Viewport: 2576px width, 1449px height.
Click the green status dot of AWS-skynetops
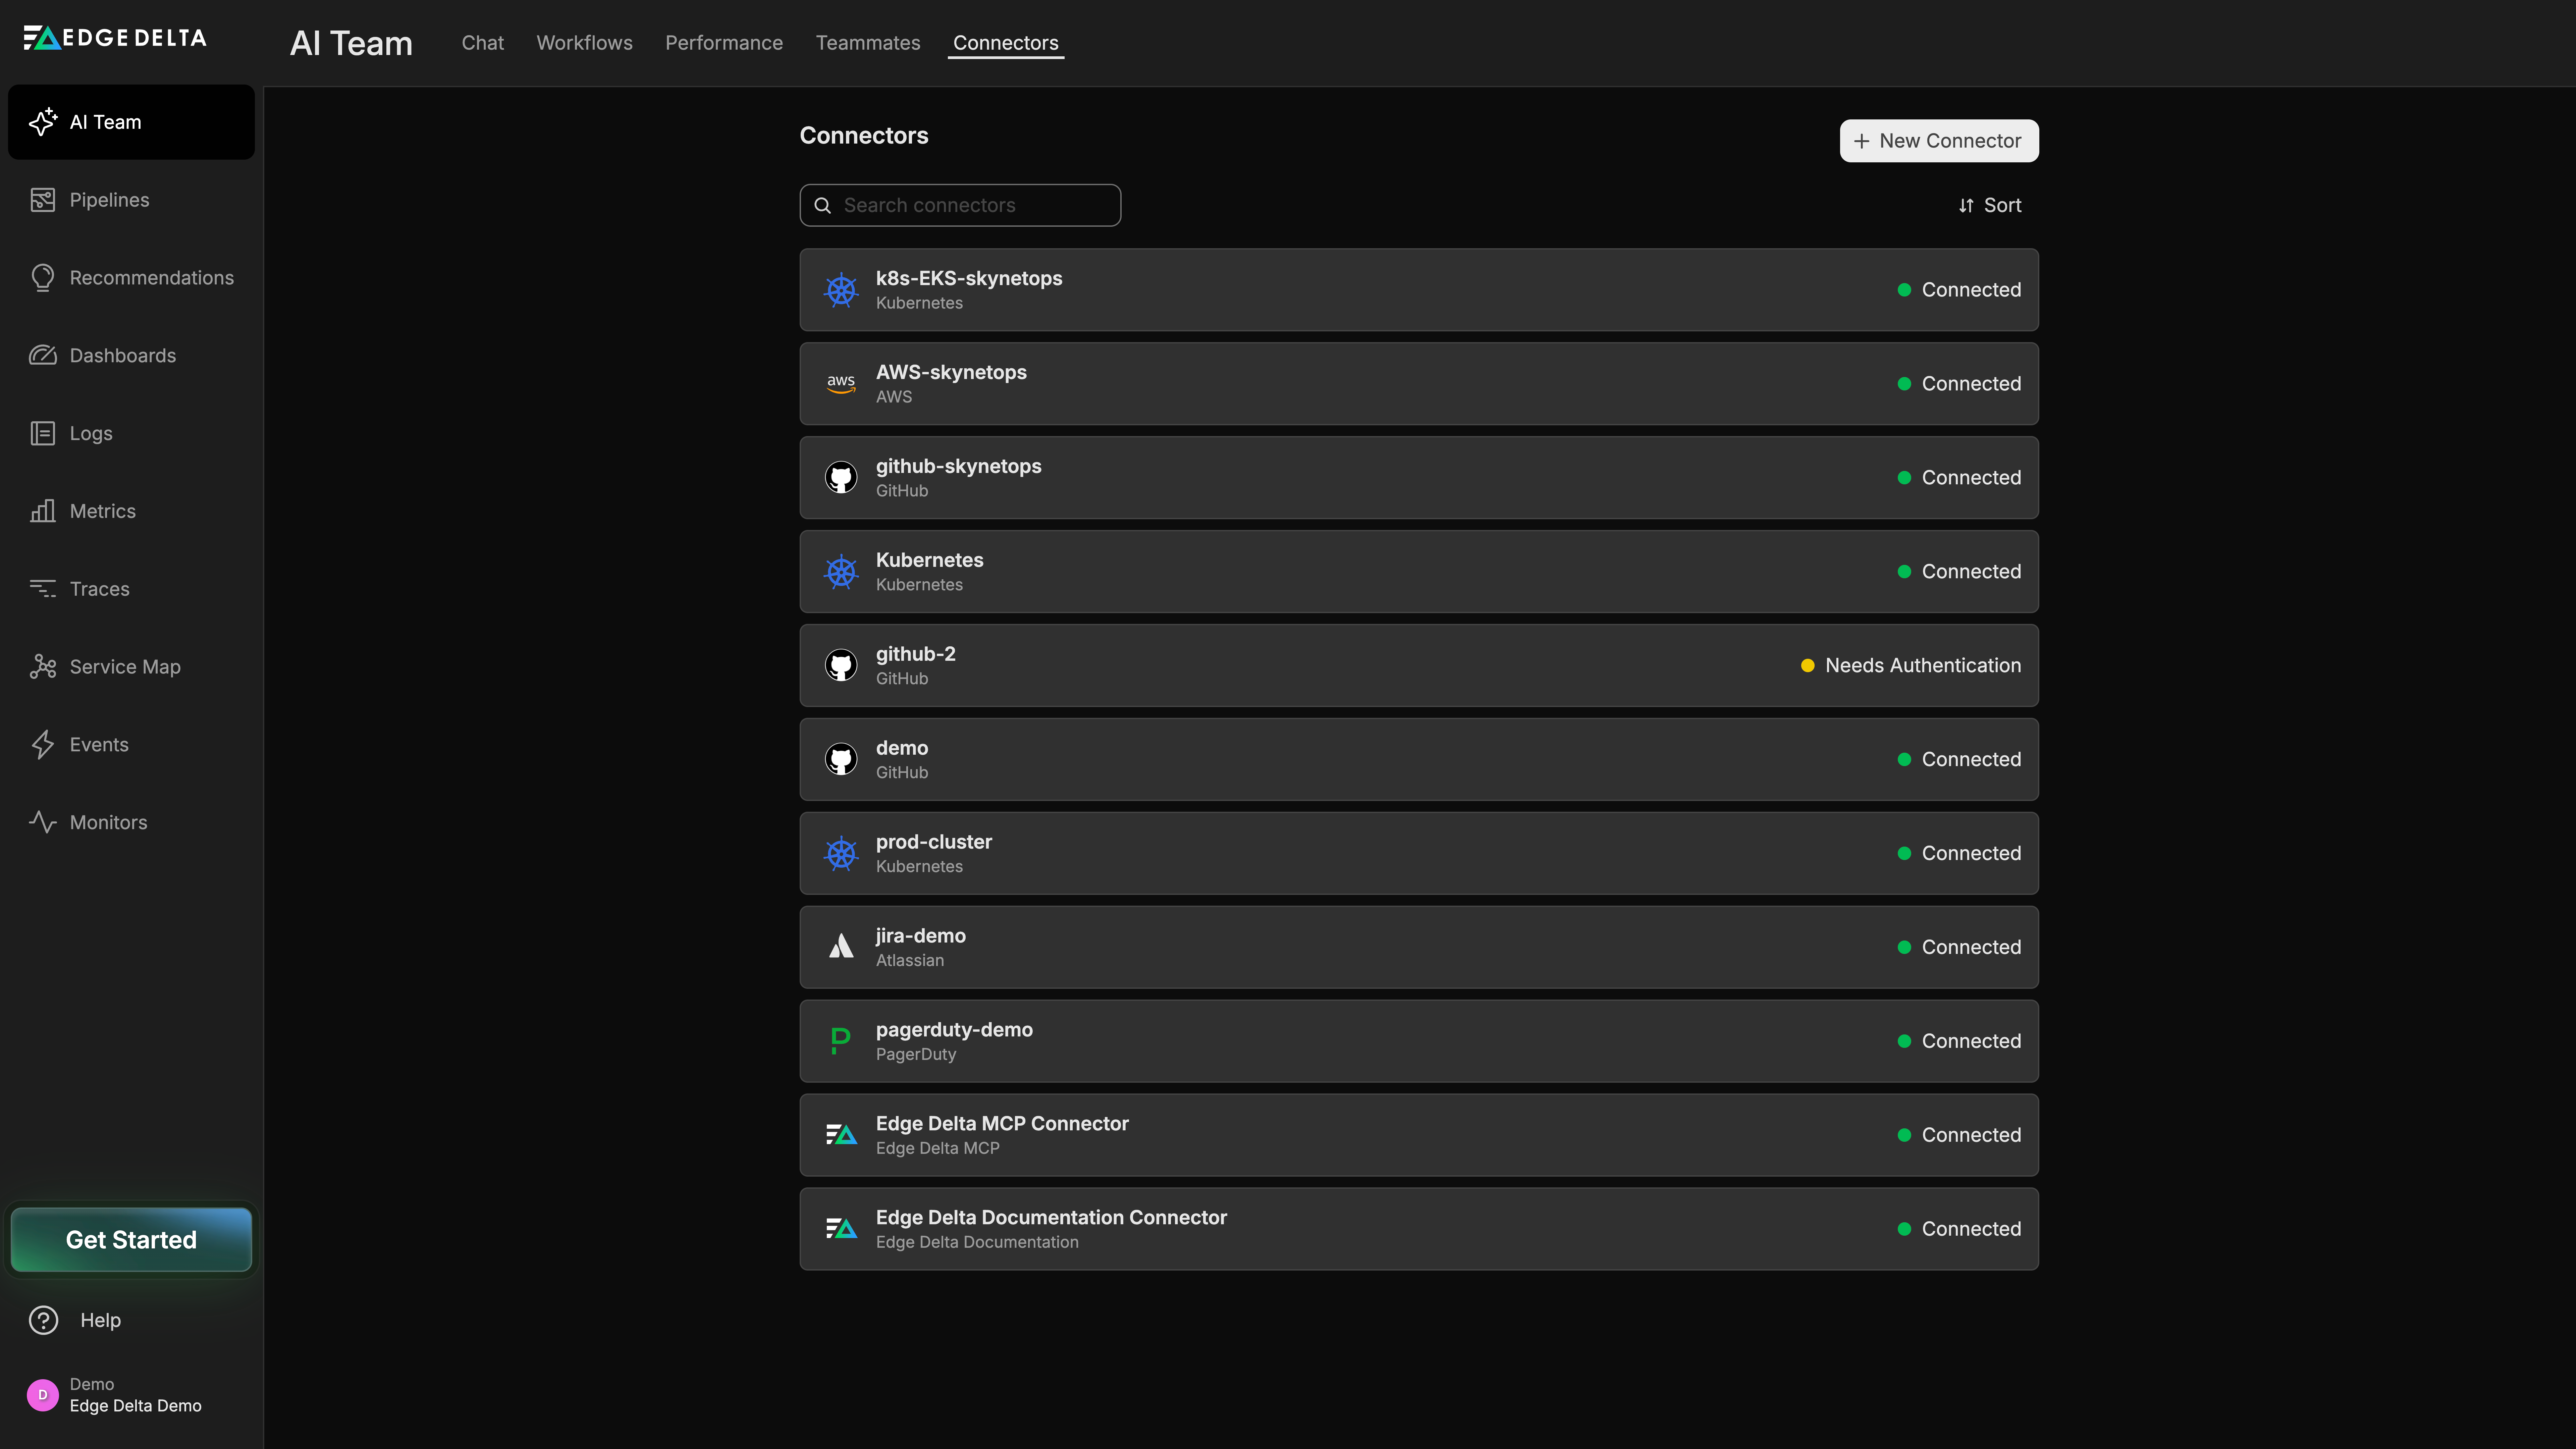1904,384
